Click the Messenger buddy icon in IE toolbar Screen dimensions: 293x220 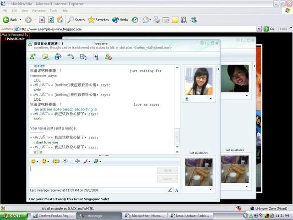click(x=194, y=20)
